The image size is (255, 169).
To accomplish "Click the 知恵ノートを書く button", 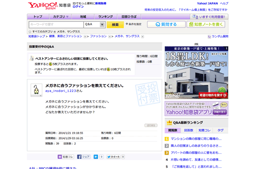I will 206,25.
